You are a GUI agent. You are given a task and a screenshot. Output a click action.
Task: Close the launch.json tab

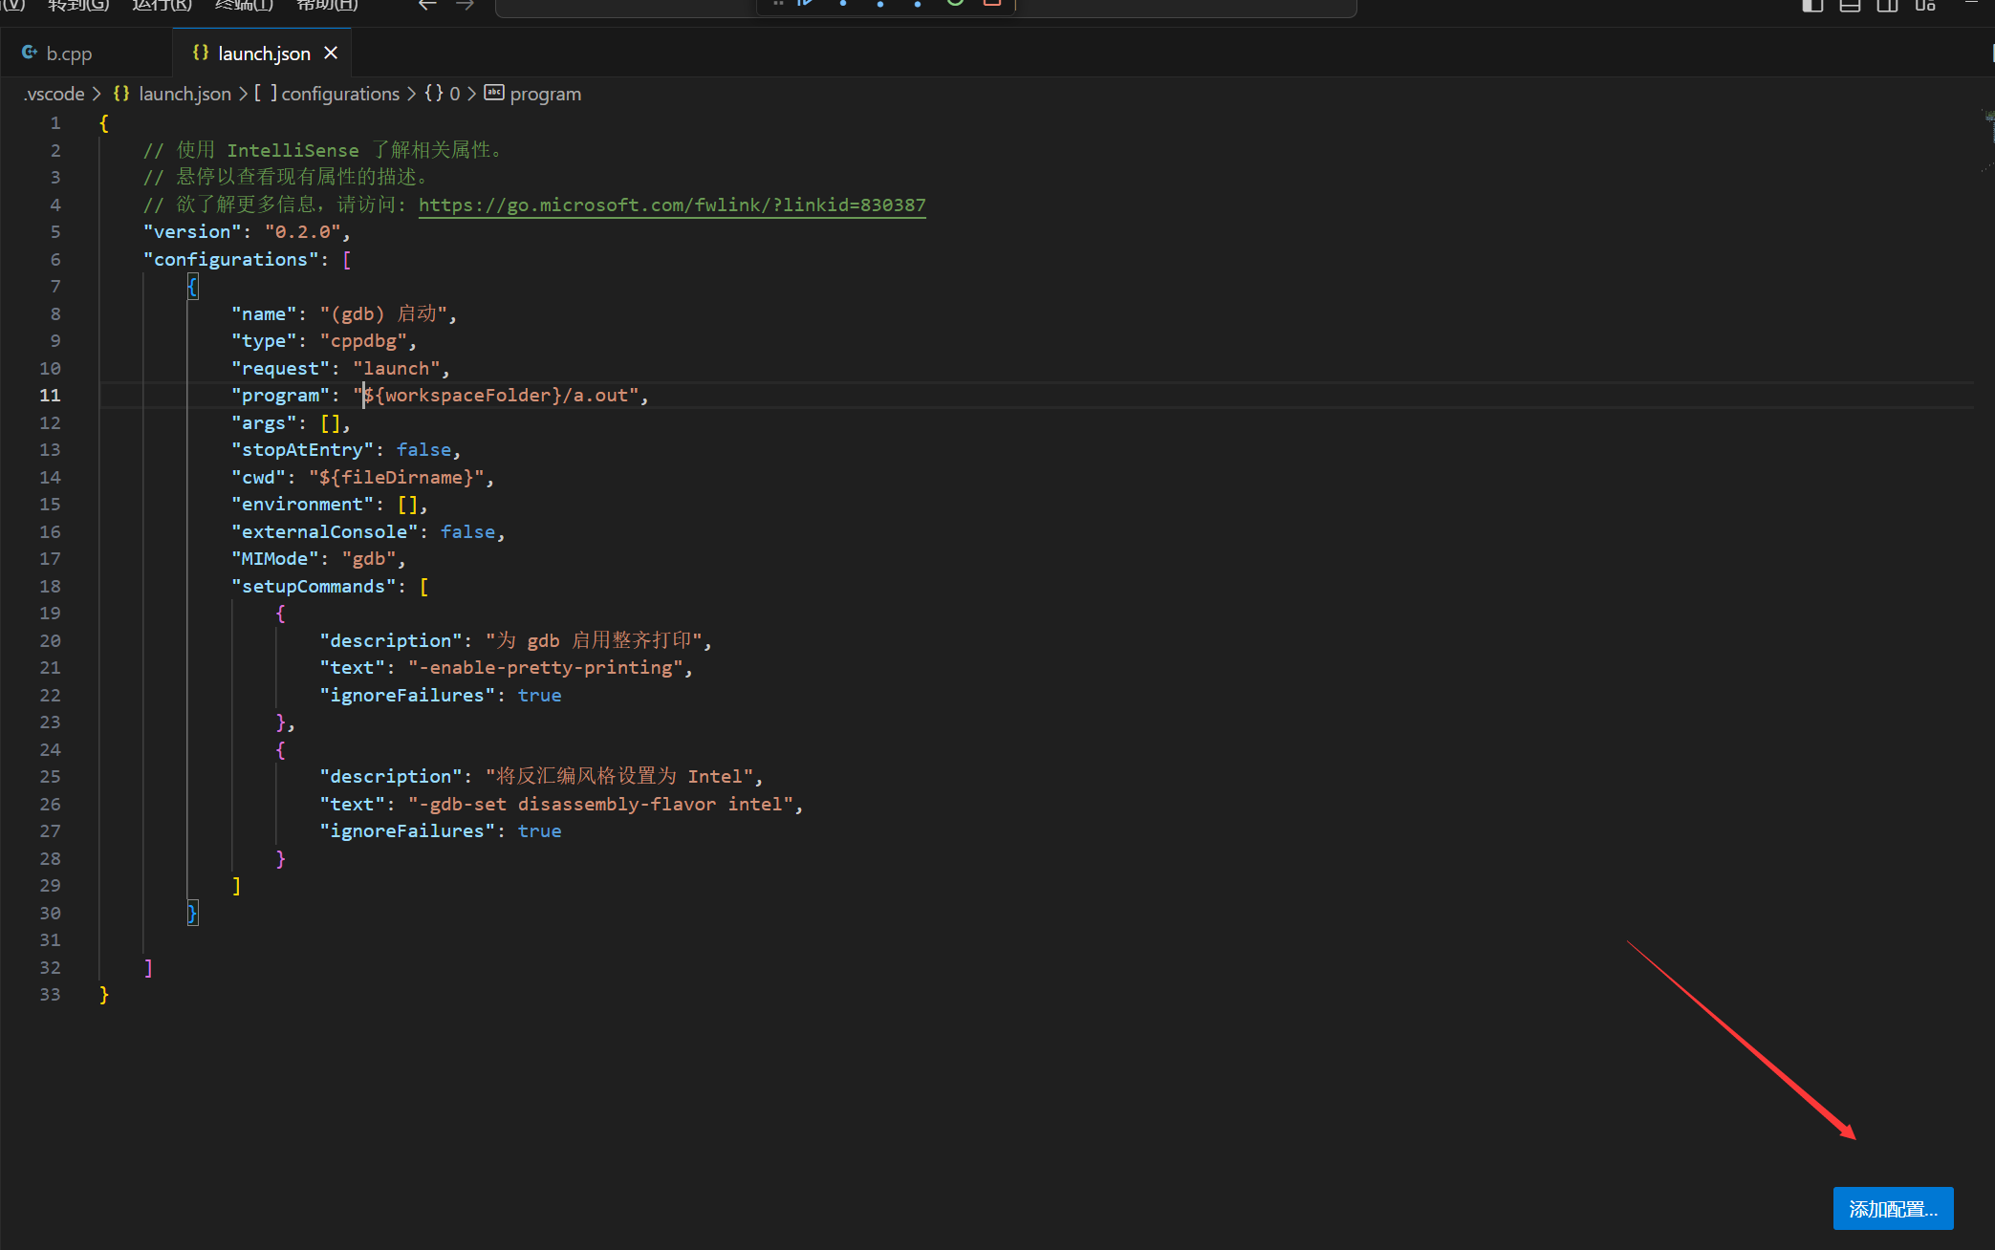(x=331, y=54)
